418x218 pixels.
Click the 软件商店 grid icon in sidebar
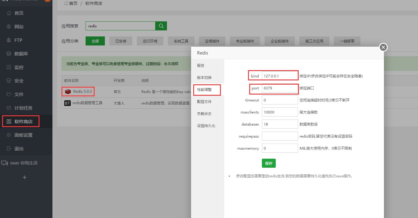click(9, 122)
